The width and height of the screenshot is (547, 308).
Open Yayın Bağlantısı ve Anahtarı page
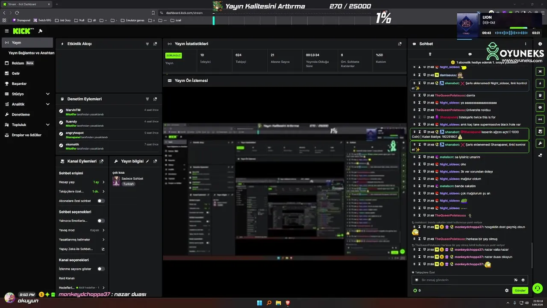[x=31, y=53]
